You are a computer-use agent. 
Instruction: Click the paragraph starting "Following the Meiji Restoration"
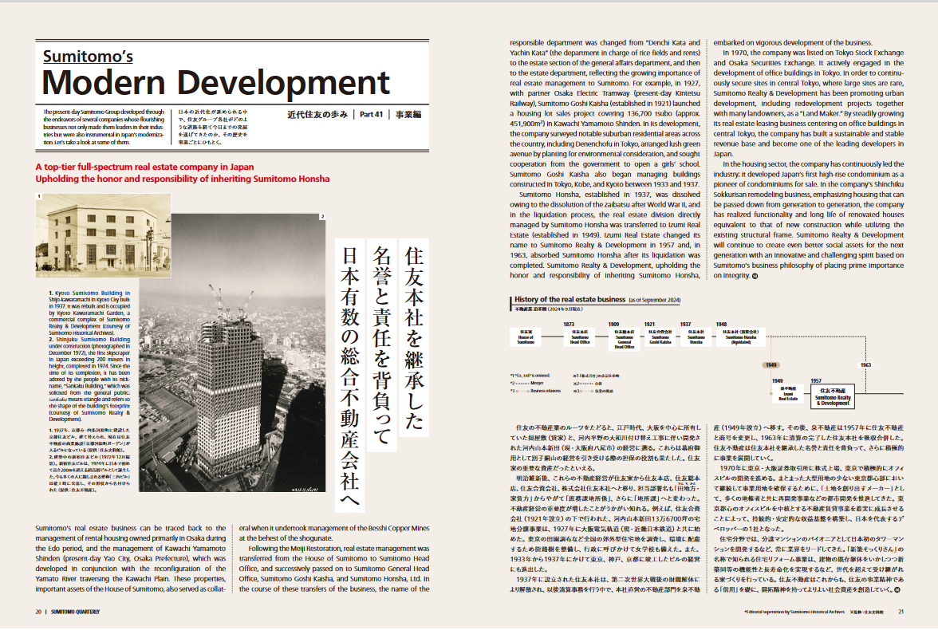(333, 569)
